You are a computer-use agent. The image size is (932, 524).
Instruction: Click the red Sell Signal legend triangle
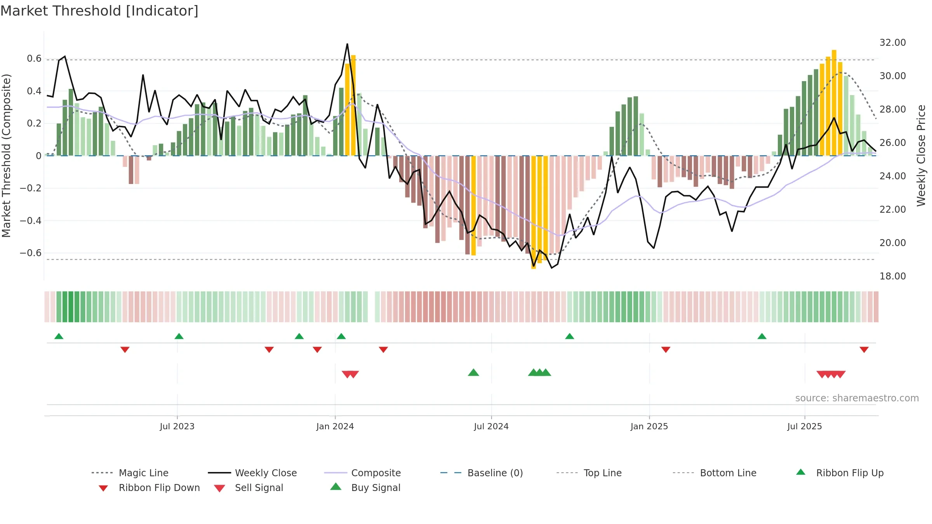pos(219,488)
